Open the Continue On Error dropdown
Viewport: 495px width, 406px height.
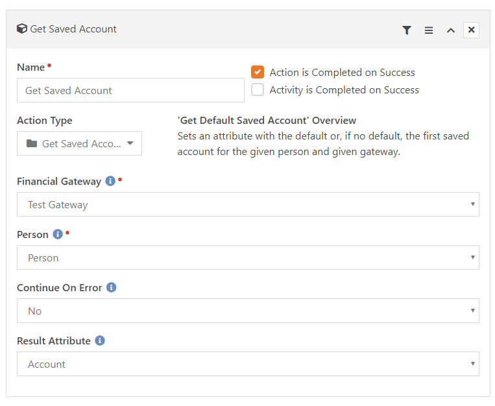(248, 311)
